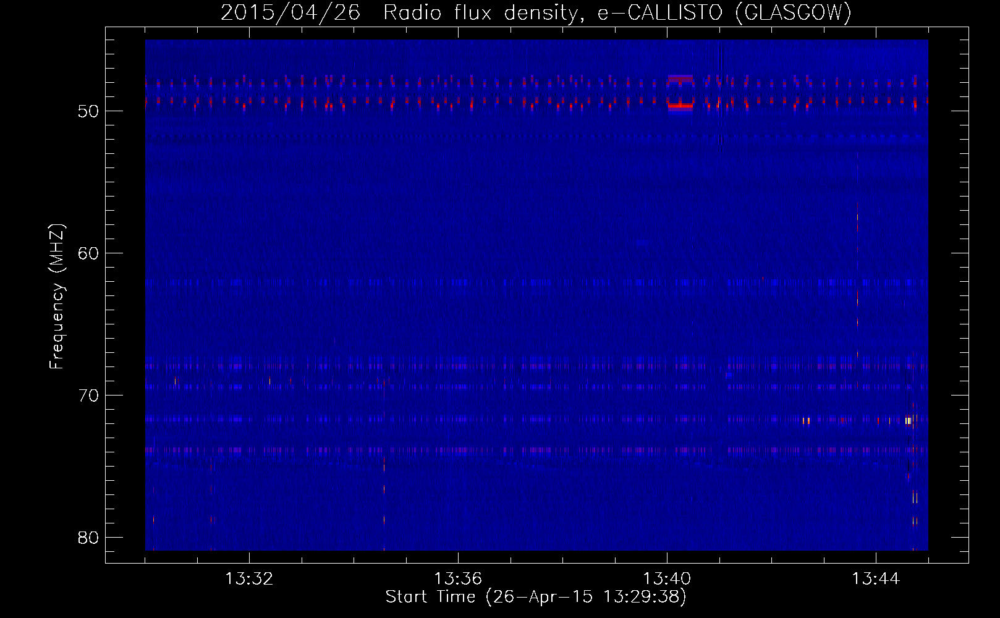Click the 60 frequency tick label
1000x618 pixels.
pos(88,253)
